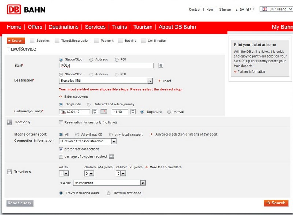This screenshot has width=293, height=215.
Task: Open Enter stopovers link
Action: (76, 97)
